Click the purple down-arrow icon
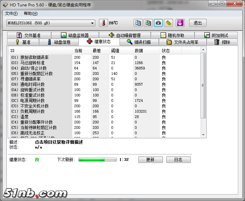 [180, 23]
